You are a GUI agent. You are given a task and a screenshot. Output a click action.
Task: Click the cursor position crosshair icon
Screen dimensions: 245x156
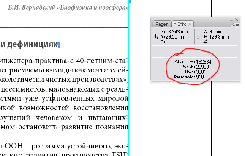pyautogui.click(x=156, y=36)
